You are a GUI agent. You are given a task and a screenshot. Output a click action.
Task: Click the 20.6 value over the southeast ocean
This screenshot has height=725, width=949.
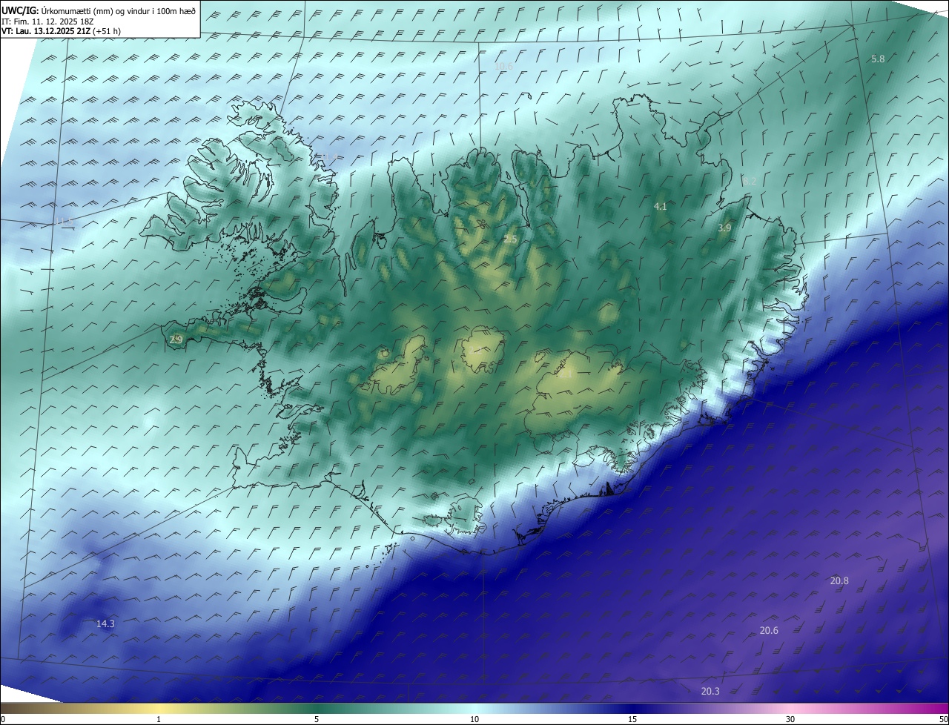[x=769, y=631]
